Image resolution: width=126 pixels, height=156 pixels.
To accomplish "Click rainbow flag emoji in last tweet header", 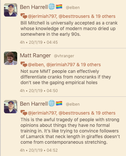I will click(59, 103).
